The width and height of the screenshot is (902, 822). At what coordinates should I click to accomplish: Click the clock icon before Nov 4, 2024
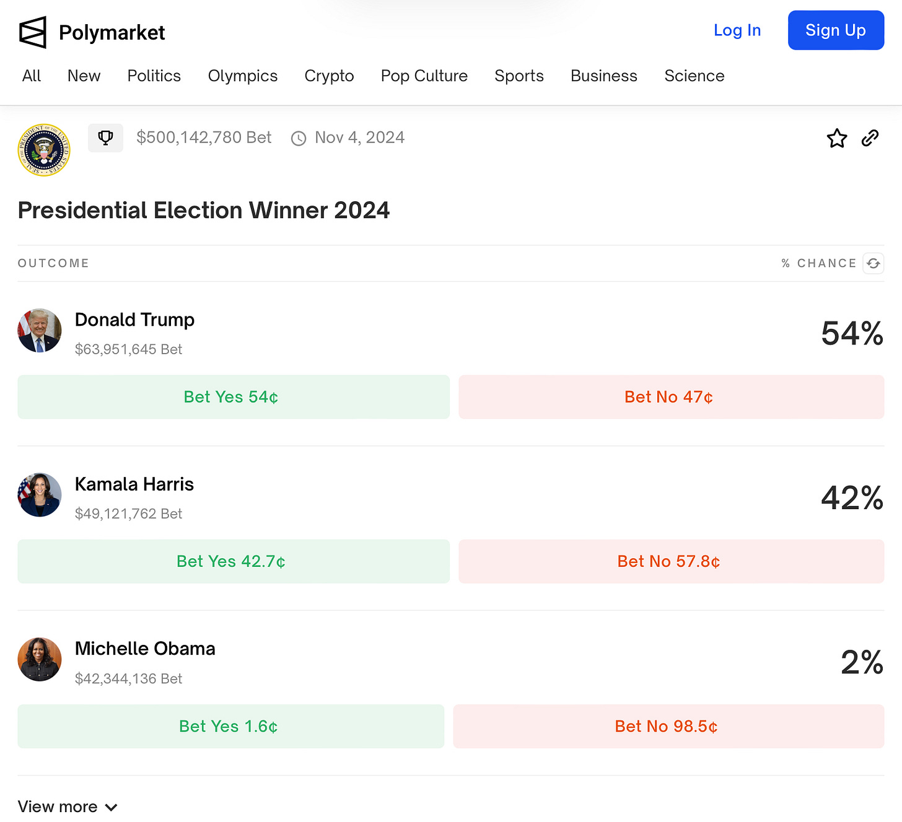point(299,138)
